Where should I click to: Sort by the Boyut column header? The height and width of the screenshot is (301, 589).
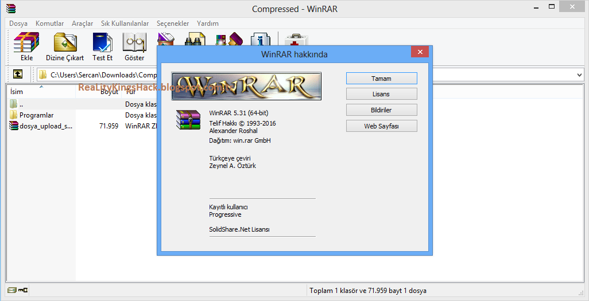pyautogui.click(x=98, y=92)
